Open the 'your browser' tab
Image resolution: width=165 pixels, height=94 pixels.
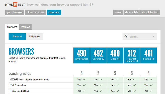click(15, 13)
